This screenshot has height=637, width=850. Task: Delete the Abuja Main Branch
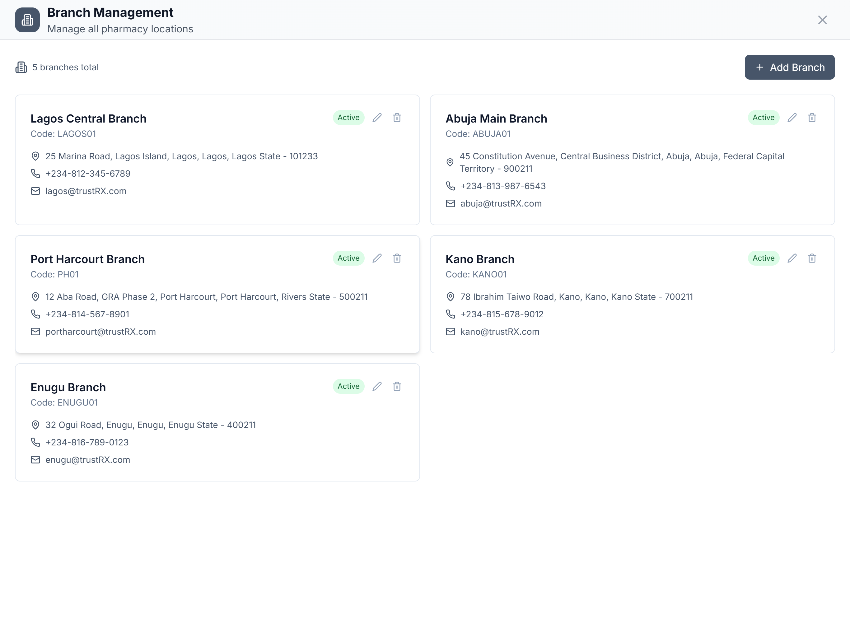(812, 118)
